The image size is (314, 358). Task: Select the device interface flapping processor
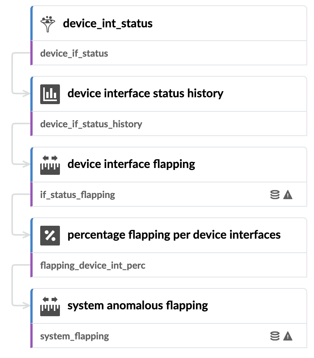[x=131, y=164]
